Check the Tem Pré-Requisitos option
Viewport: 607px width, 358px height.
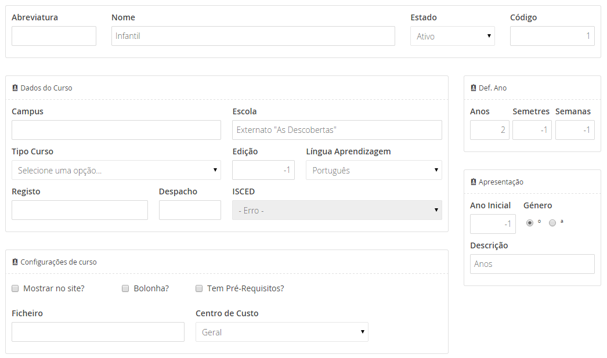tap(199, 288)
